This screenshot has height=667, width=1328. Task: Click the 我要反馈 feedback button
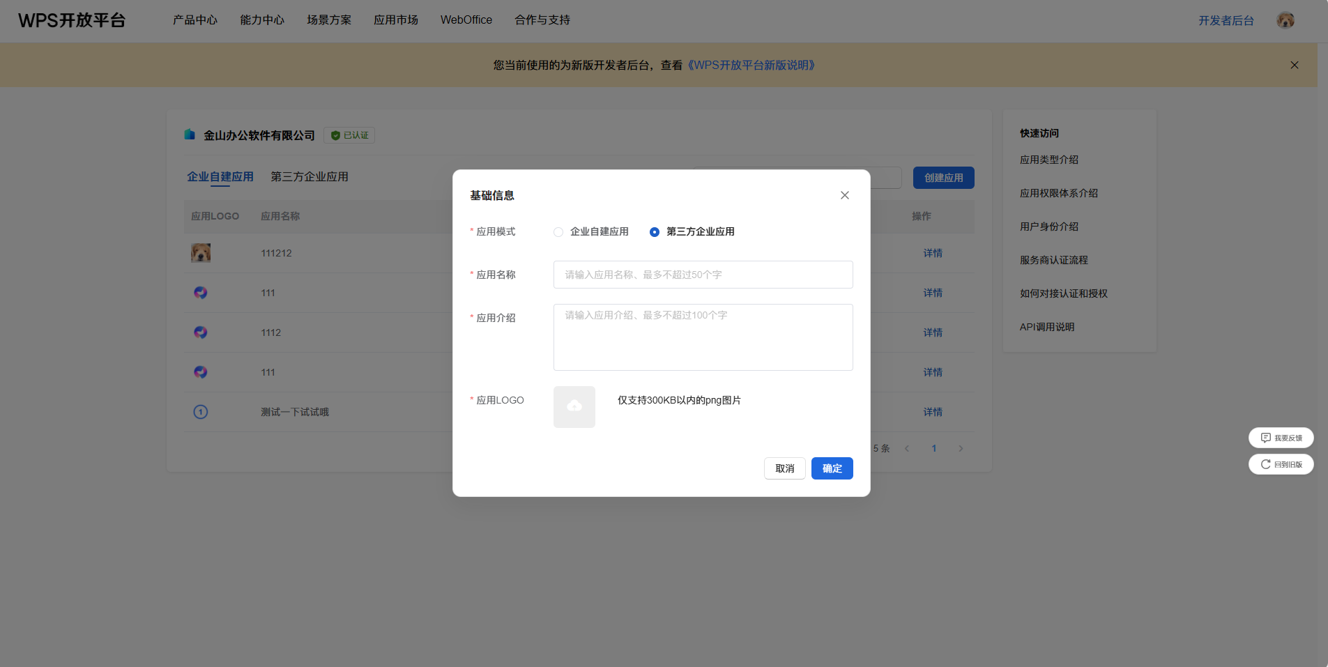[1281, 438]
